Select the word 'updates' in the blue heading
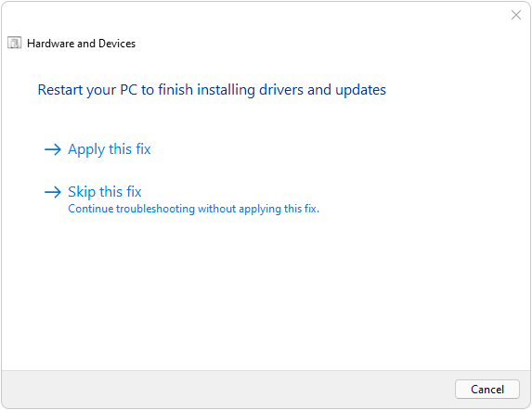 360,91
